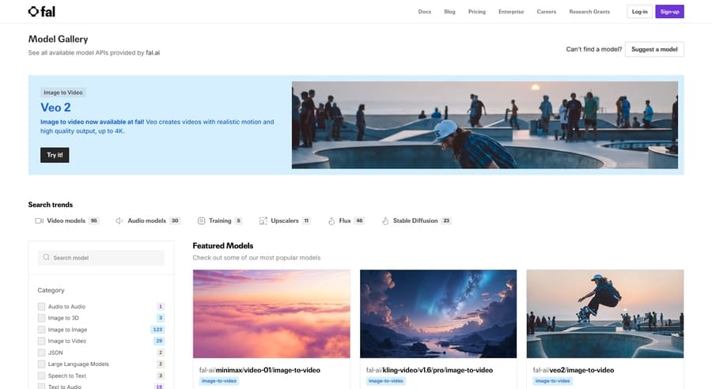Open fal-ai/minimax/video-01/image-to-video model
Image resolution: width=712 pixels, height=389 pixels.
point(259,370)
